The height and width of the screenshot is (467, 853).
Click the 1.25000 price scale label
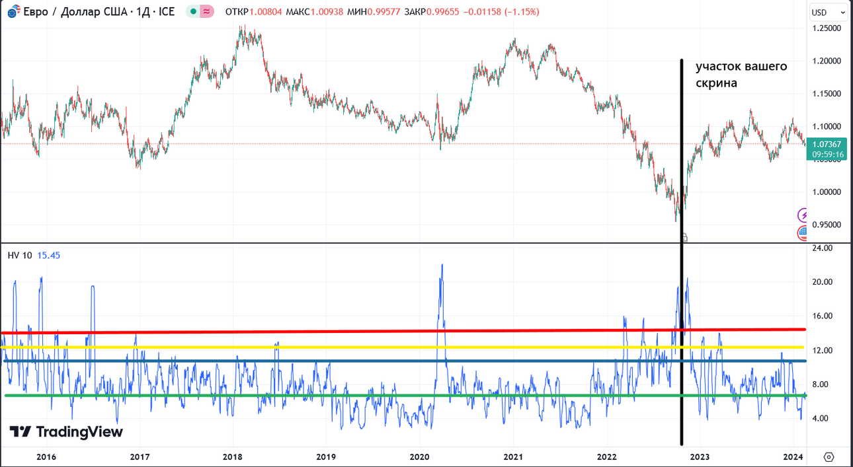(828, 28)
